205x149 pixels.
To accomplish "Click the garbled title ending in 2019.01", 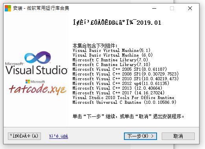I will pyautogui.click(x=117, y=22).
